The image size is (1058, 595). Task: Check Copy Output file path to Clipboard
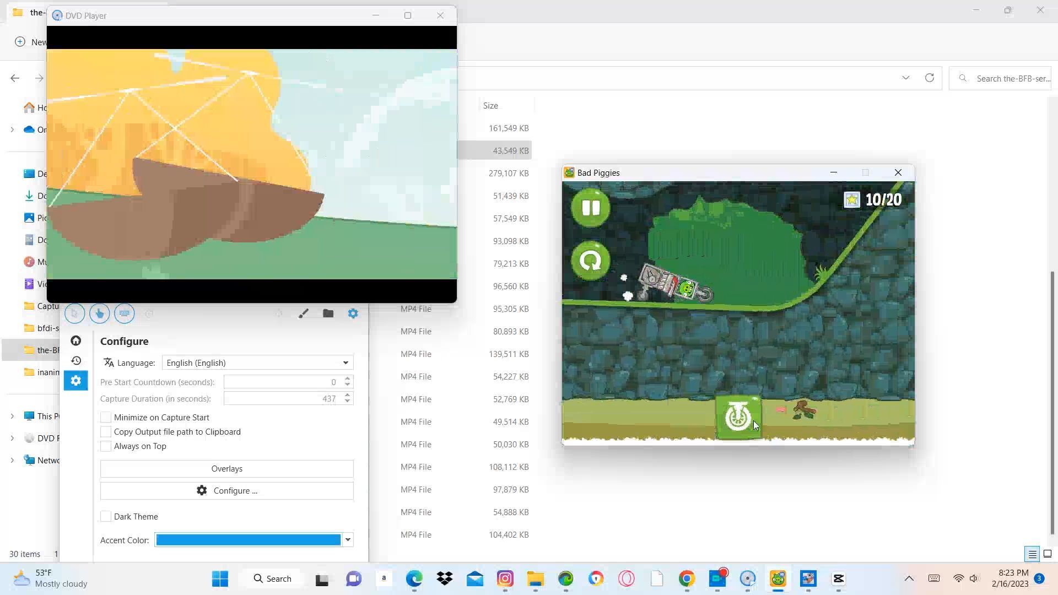click(106, 432)
